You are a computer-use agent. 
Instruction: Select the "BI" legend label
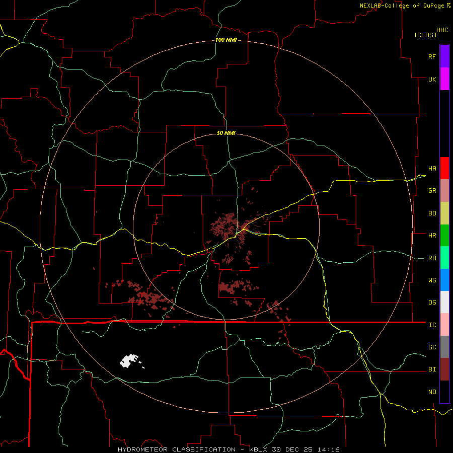click(432, 369)
